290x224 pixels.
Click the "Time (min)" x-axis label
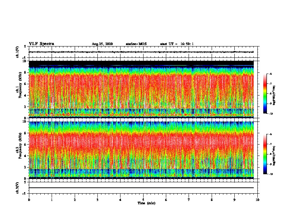tap(146, 203)
